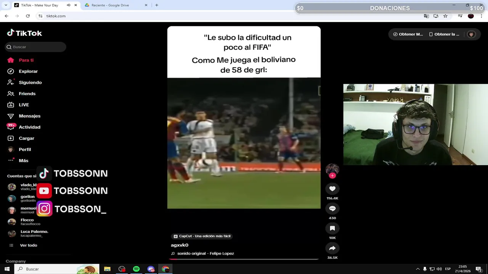Share the video with the arrow icon
The height and width of the screenshot is (274, 488).
[x=332, y=248]
